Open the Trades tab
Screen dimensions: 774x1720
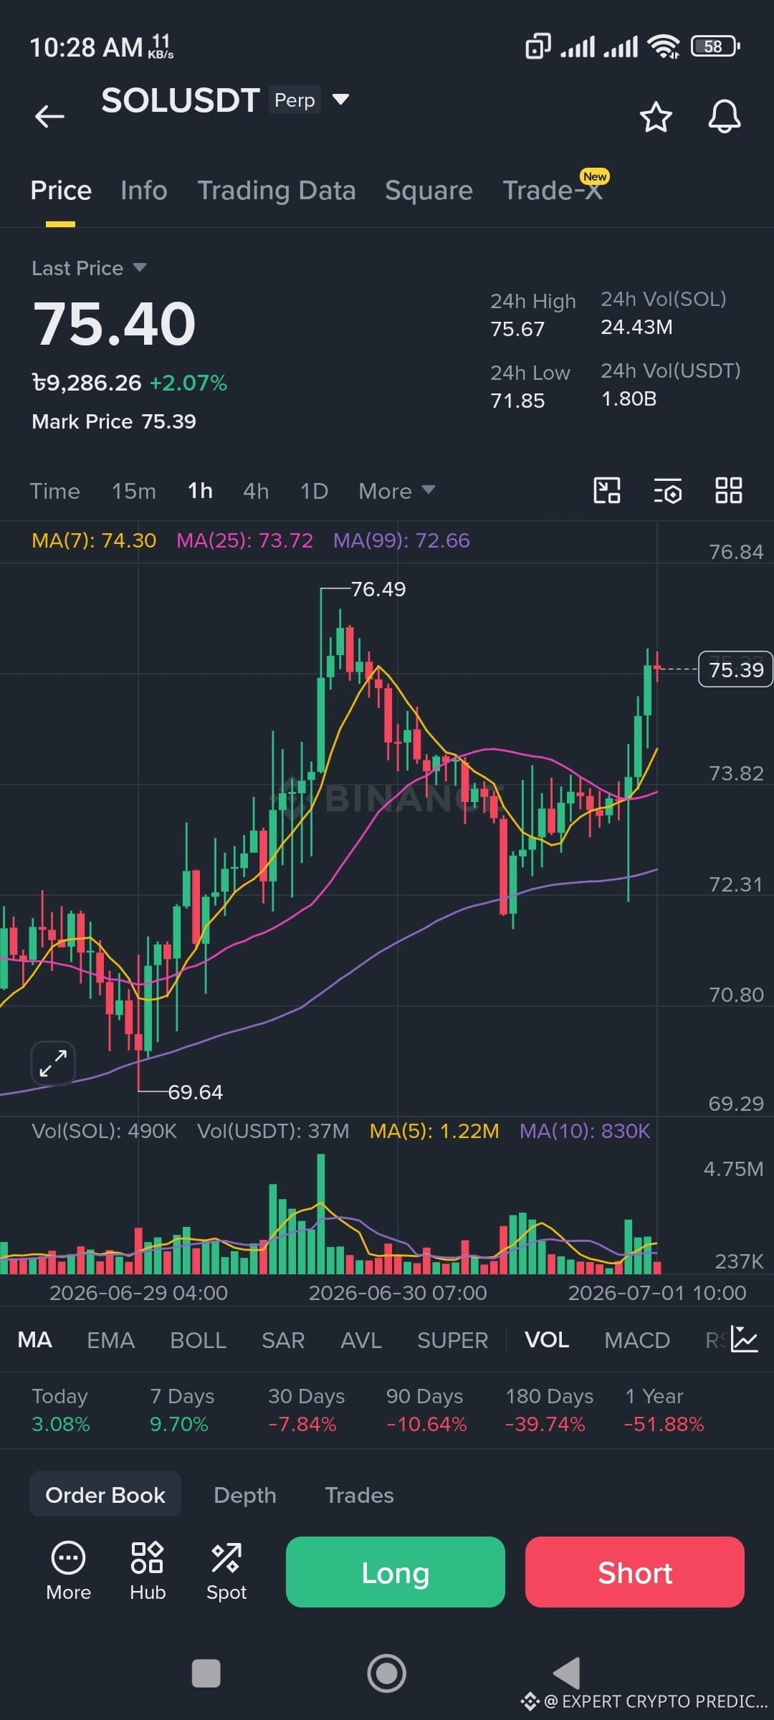coord(359,1495)
